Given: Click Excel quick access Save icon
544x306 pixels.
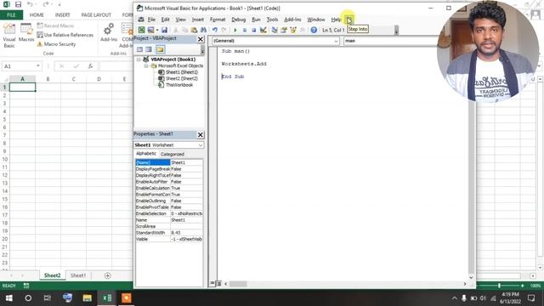Looking at the screenshot, I should [18, 4].
